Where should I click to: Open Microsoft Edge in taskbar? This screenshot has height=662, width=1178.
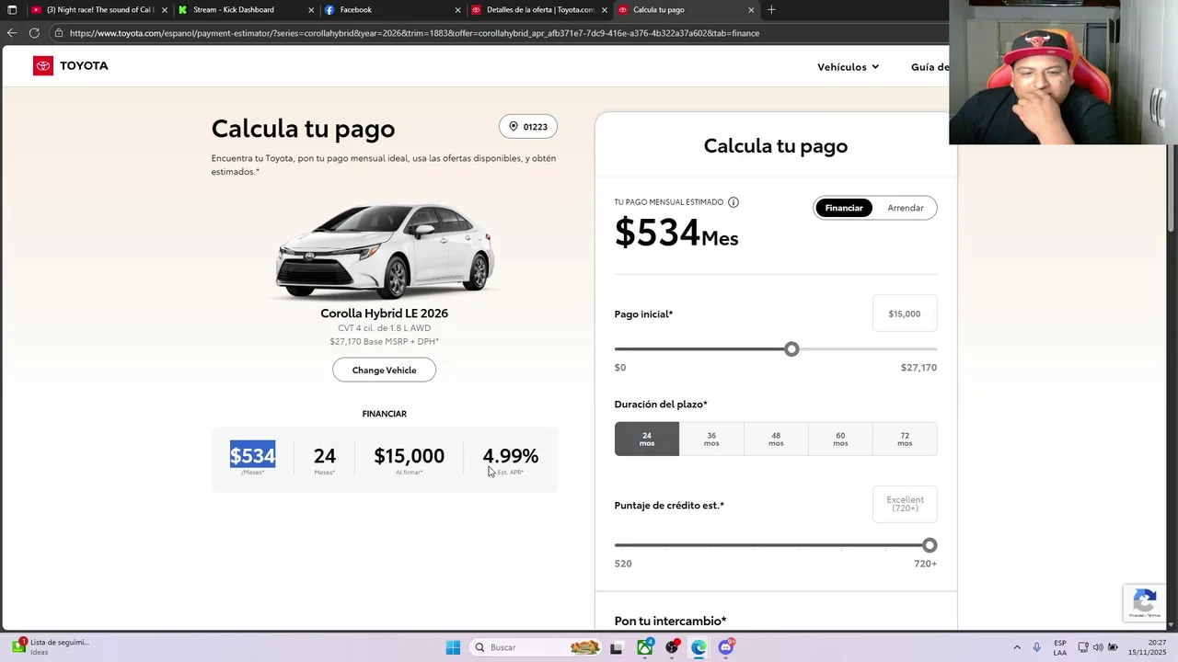(x=699, y=647)
